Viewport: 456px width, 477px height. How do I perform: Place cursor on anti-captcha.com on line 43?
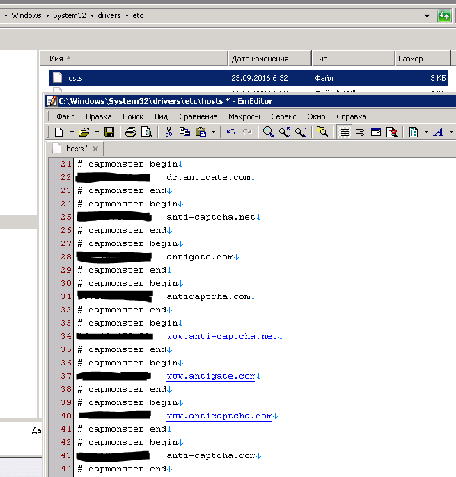211,455
